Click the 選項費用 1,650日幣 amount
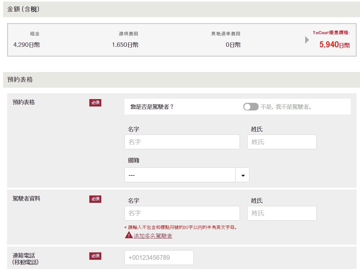360x269 pixels. 125,45
